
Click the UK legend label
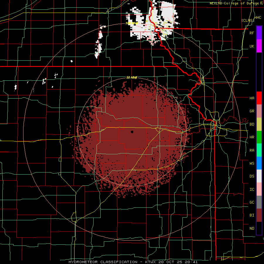[x=252, y=46]
